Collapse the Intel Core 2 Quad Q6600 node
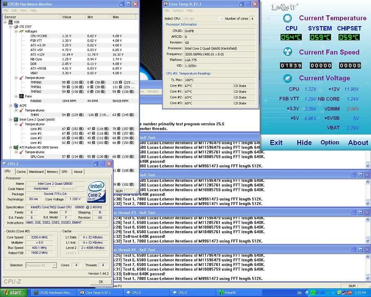The image size is (371, 297). (x=11, y=120)
